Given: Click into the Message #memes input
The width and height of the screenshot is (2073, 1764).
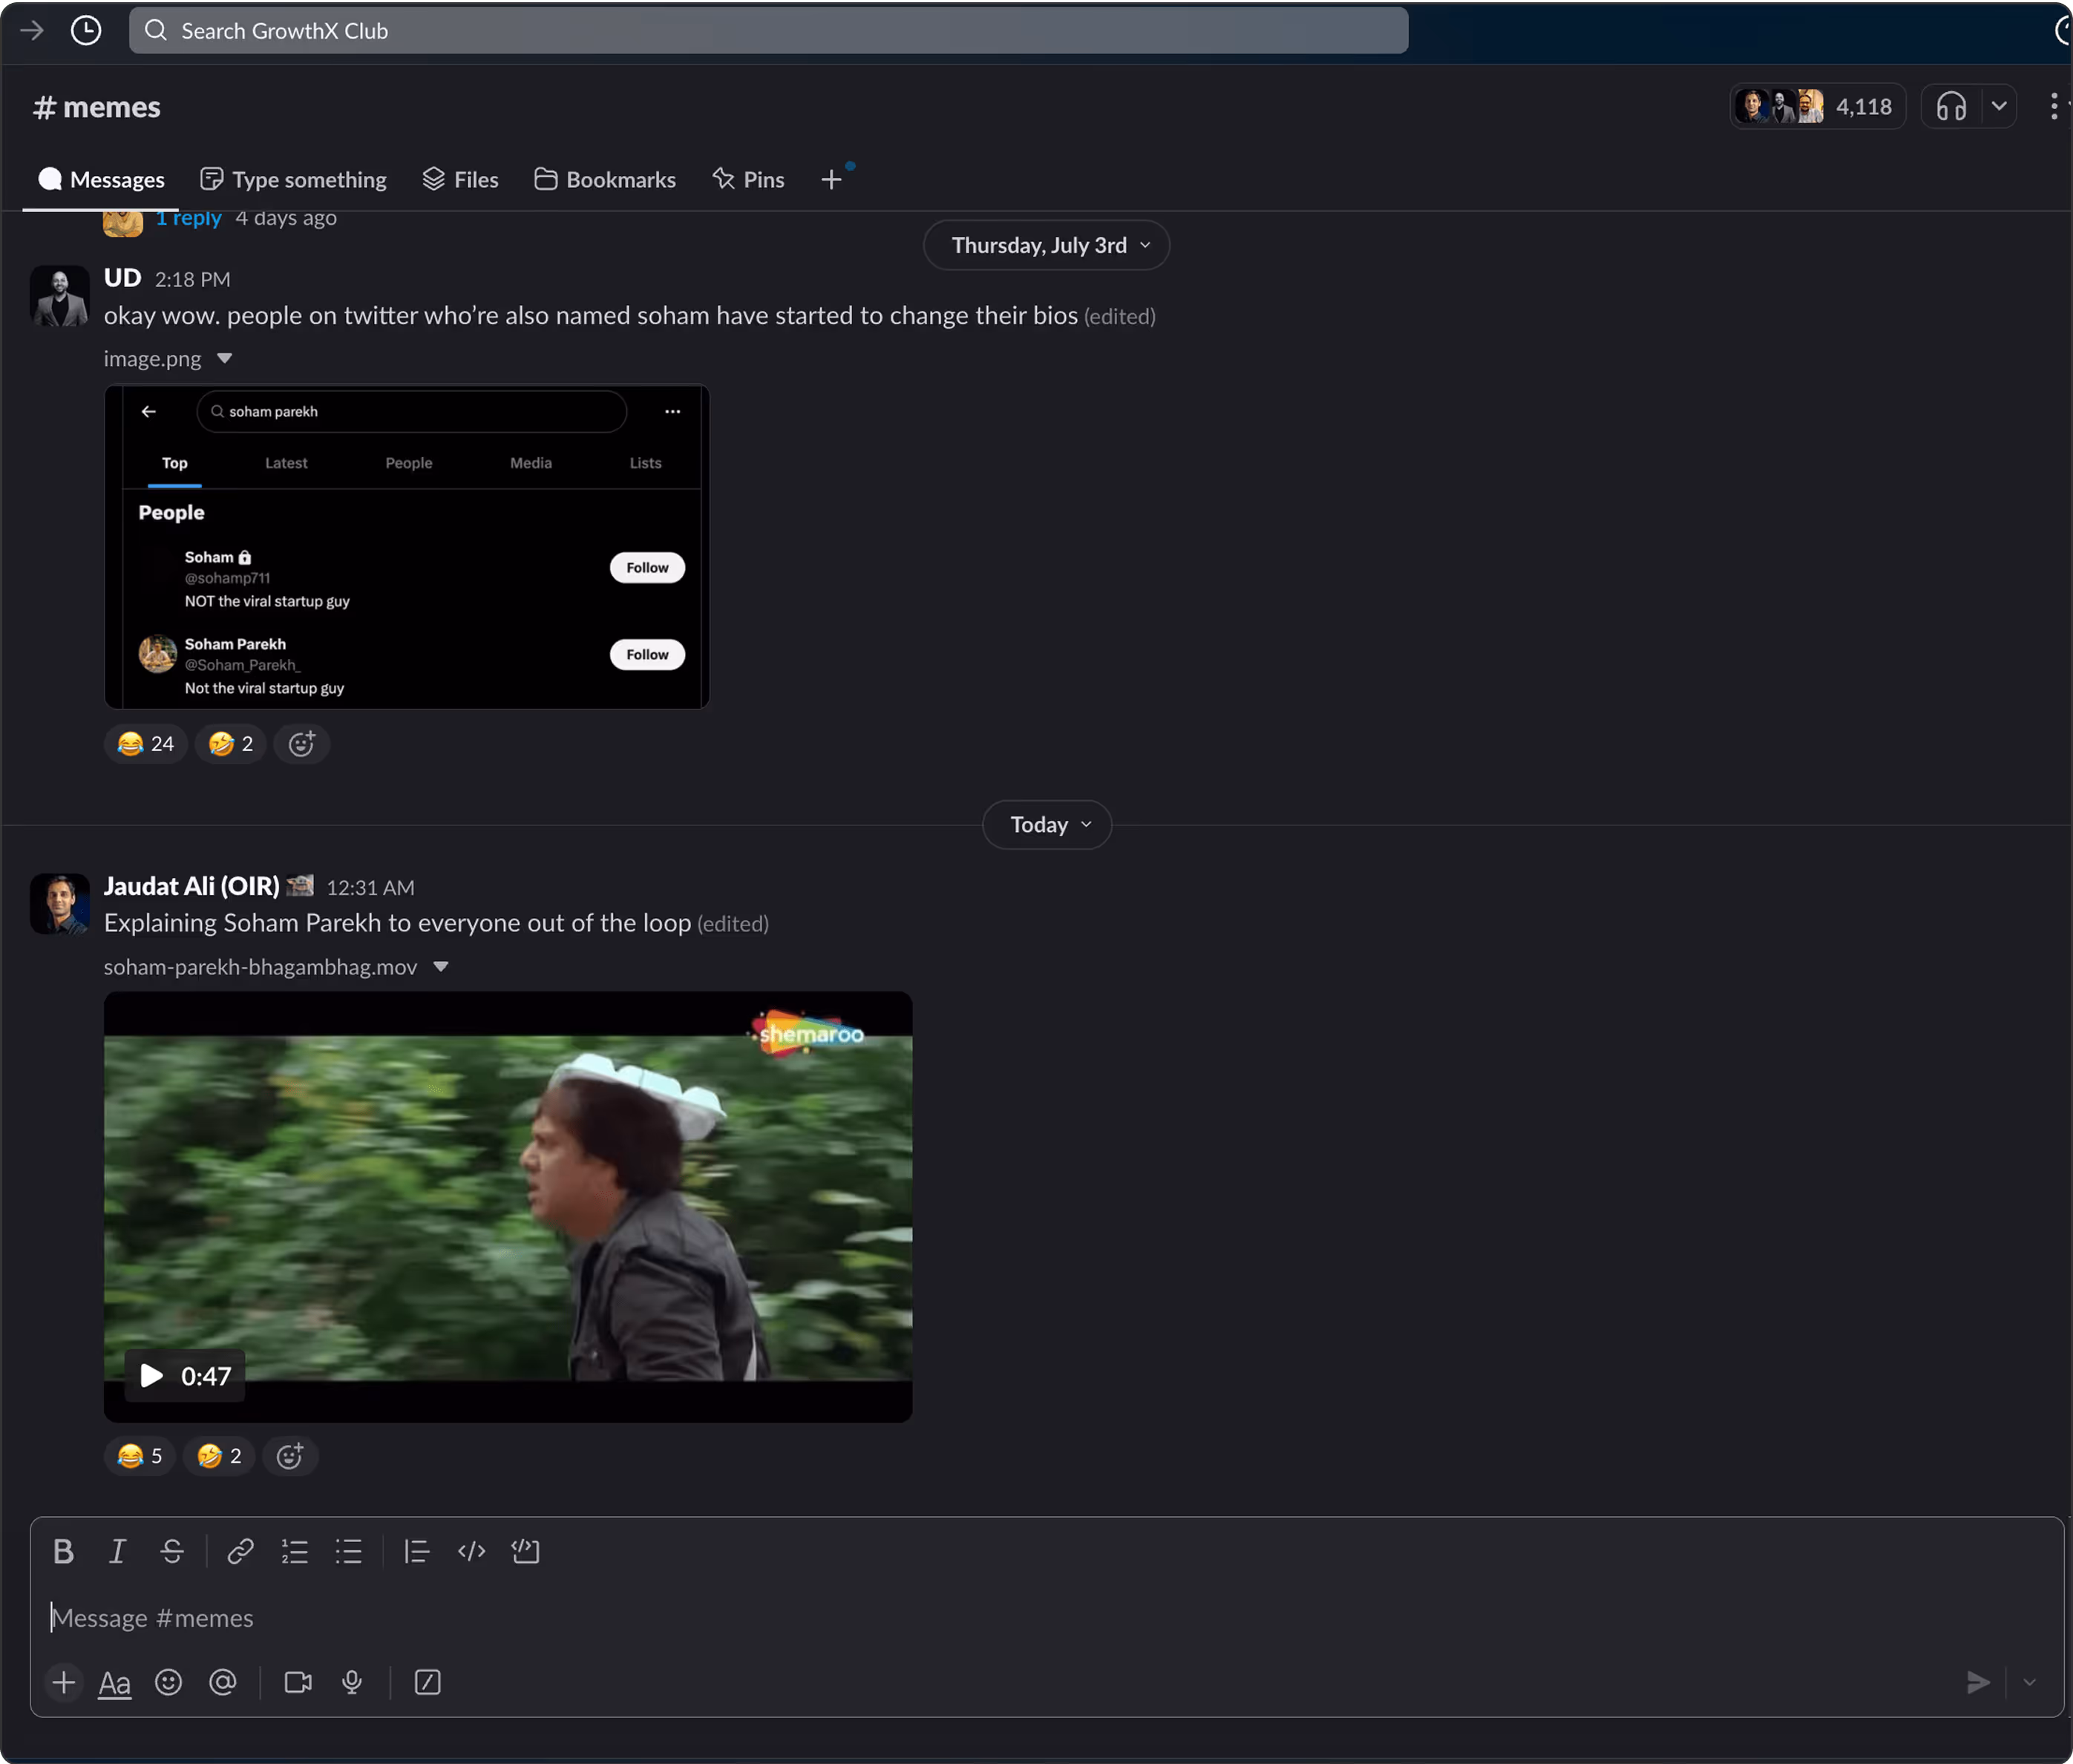Looking at the screenshot, I should coord(1046,1618).
